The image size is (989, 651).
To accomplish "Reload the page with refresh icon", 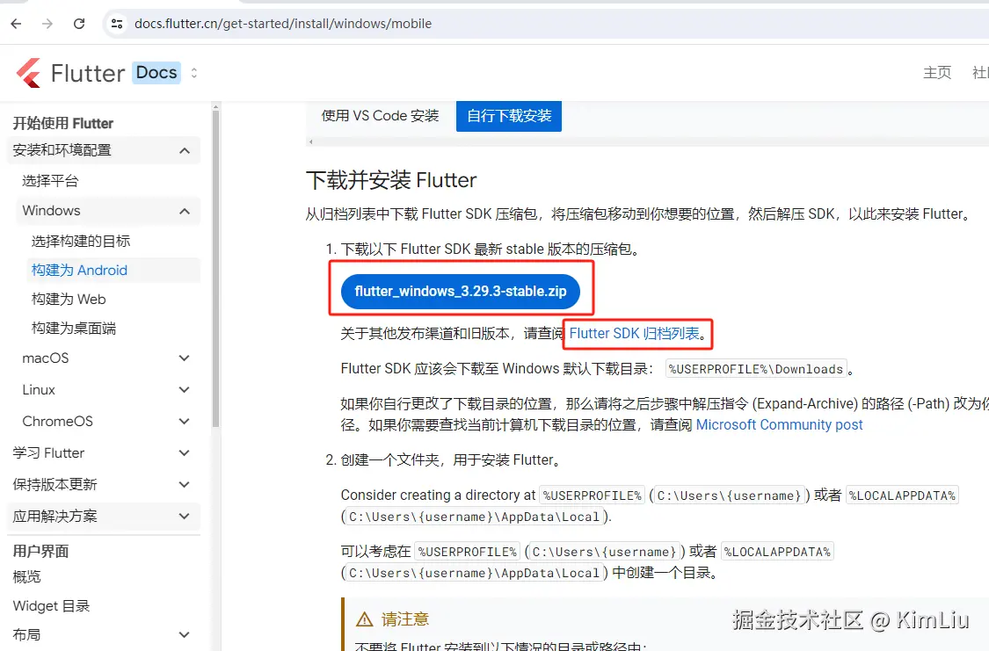I will [x=79, y=24].
